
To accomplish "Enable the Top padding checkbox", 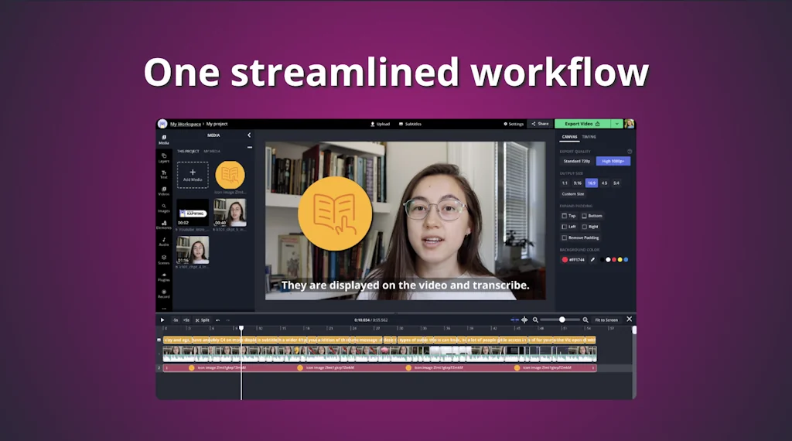I will coord(565,216).
